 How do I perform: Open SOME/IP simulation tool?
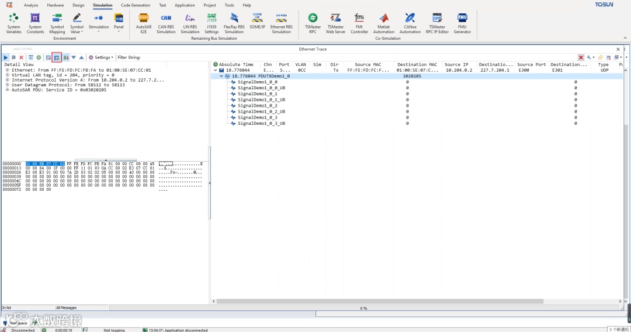pyautogui.click(x=257, y=22)
